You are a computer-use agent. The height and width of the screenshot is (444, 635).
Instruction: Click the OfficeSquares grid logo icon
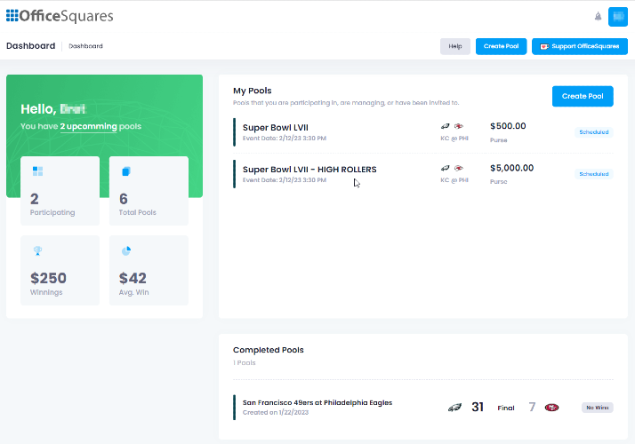(12, 16)
